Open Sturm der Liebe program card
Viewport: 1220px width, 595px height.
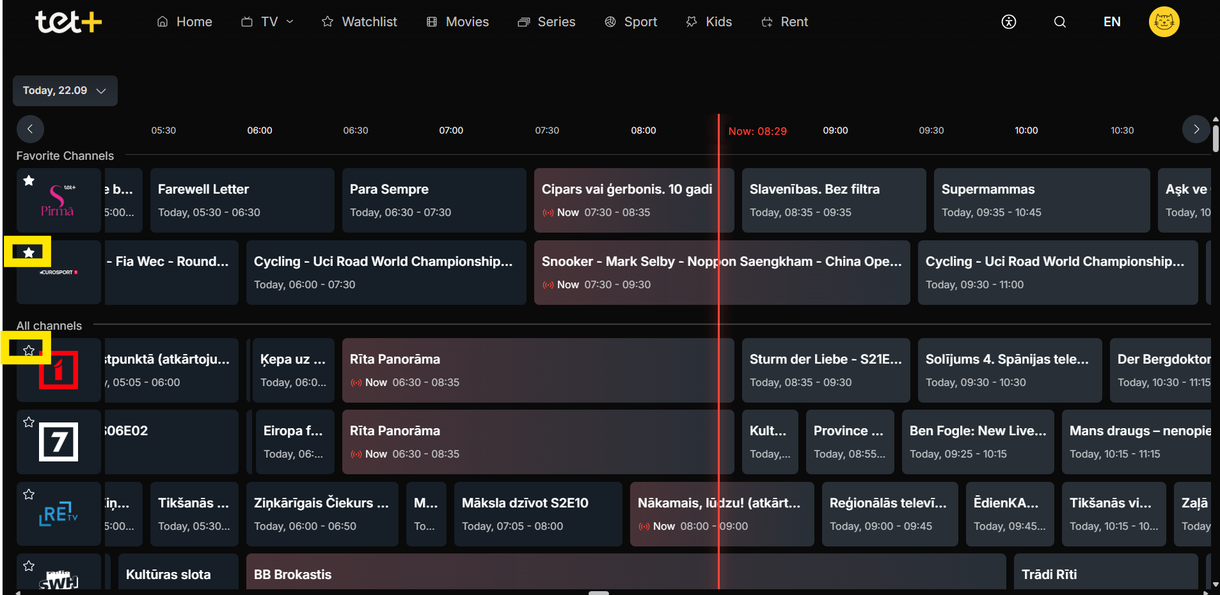[826, 370]
